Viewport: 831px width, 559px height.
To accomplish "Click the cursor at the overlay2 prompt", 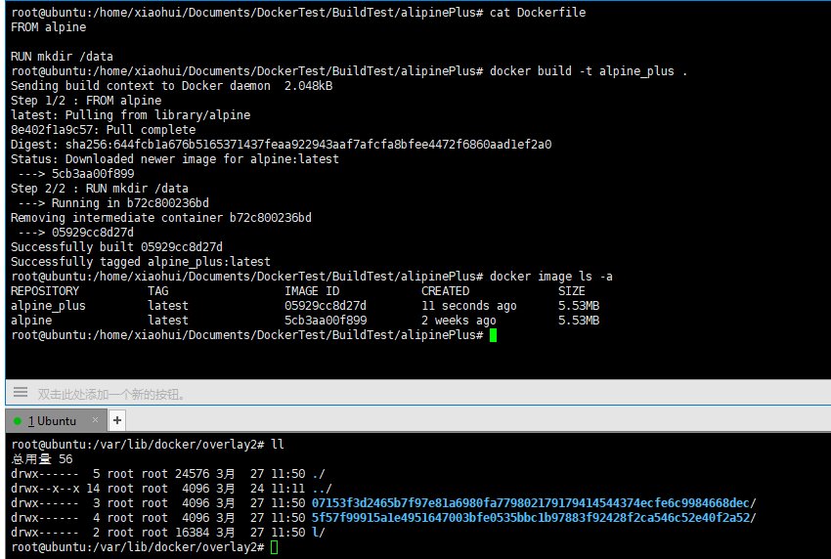I will 275,547.
